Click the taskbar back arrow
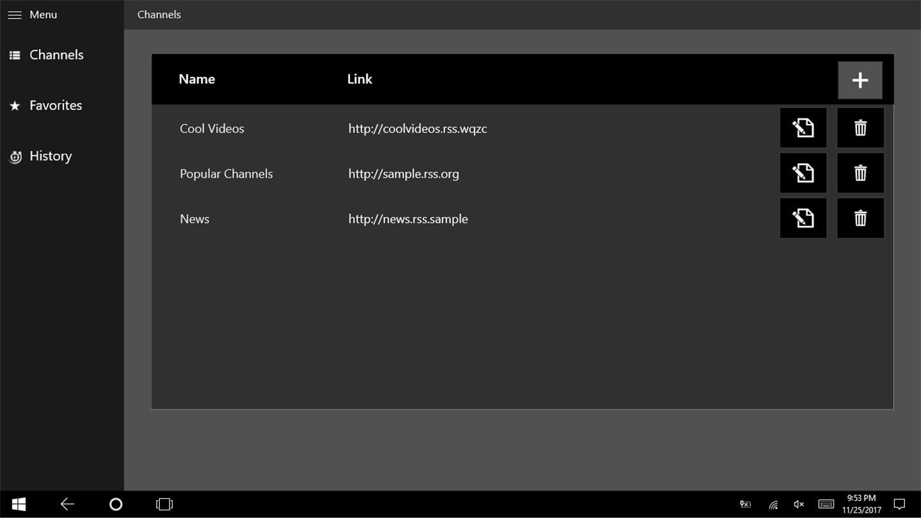This screenshot has height=518, width=921. tap(67, 505)
